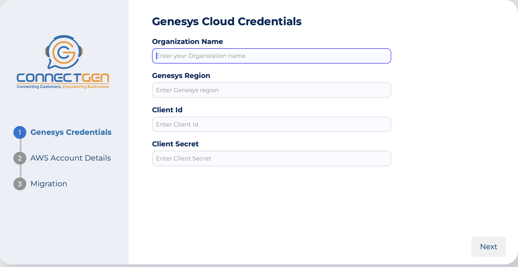The width and height of the screenshot is (518, 267).
Task: Click the 'Genesys Cloud Credentials' heading
Action: (x=227, y=21)
